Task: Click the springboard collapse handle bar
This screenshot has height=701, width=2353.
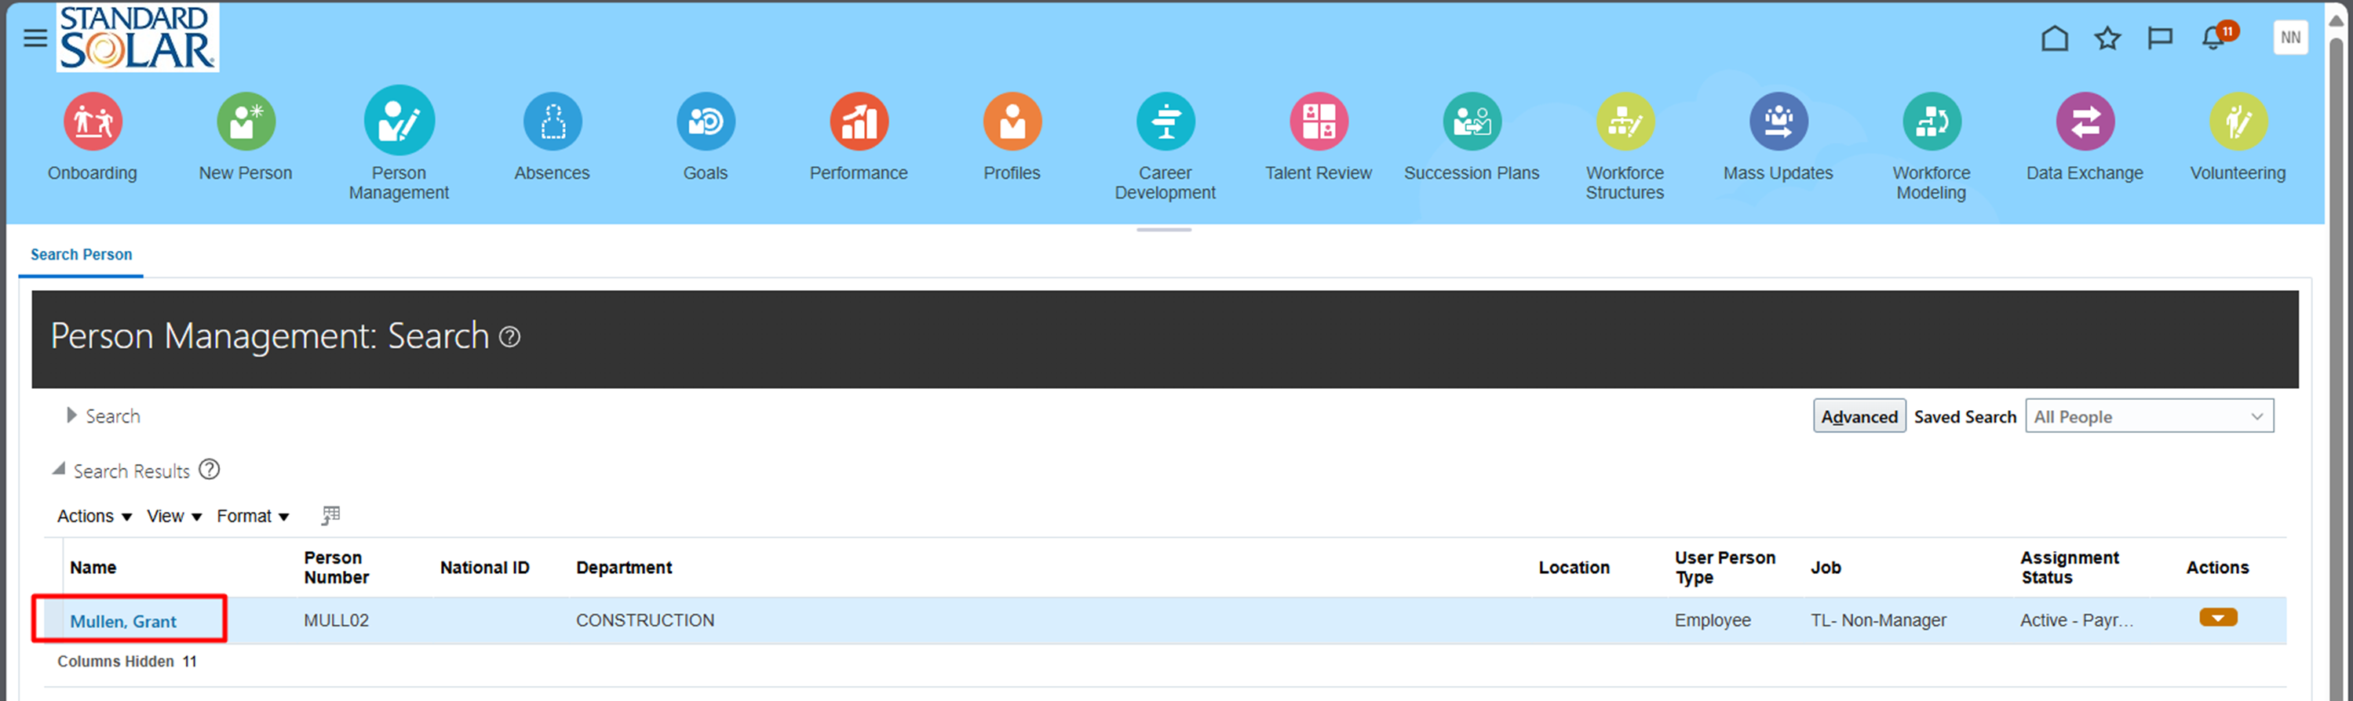Action: (x=1164, y=230)
